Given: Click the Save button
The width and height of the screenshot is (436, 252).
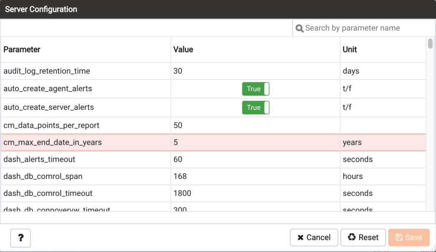Looking at the screenshot, I should click(x=409, y=237).
